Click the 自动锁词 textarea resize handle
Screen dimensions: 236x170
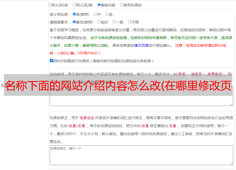232,104
